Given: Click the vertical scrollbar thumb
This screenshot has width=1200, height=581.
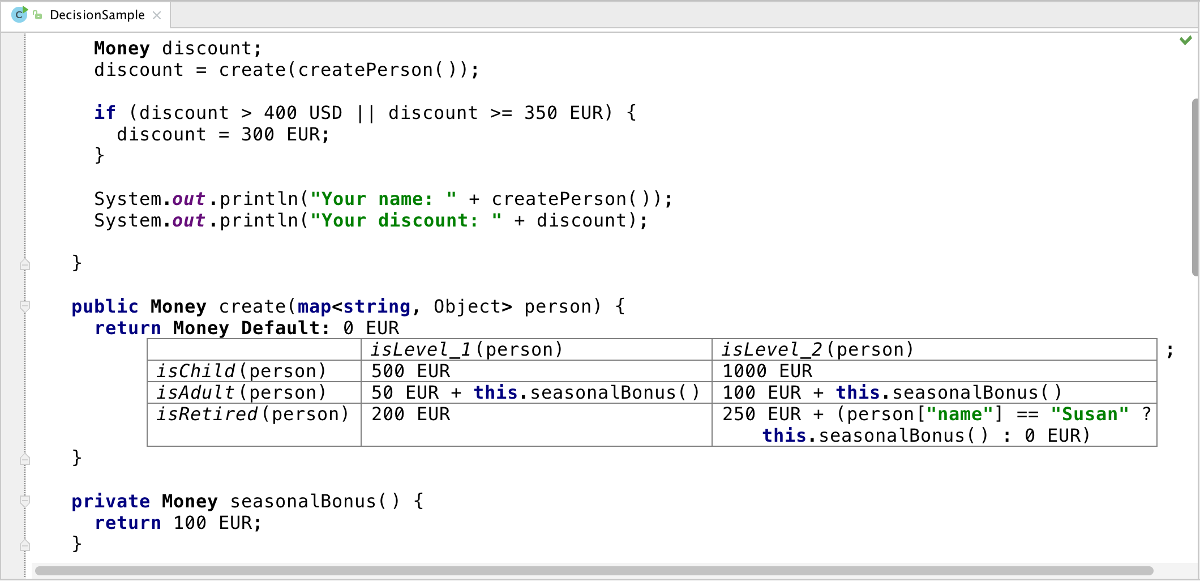Looking at the screenshot, I should pyautogui.click(x=1193, y=190).
